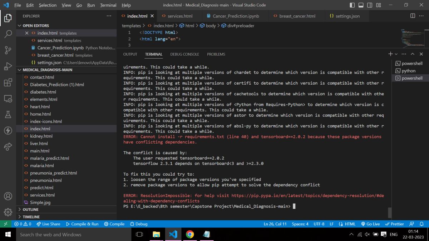Image resolution: width=429 pixels, height=241 pixels.
Task: Open editor more actions ellipsis
Action: coord(422,16)
